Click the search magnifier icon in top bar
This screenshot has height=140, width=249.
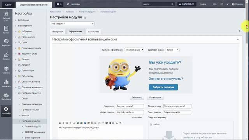coord(172,4)
